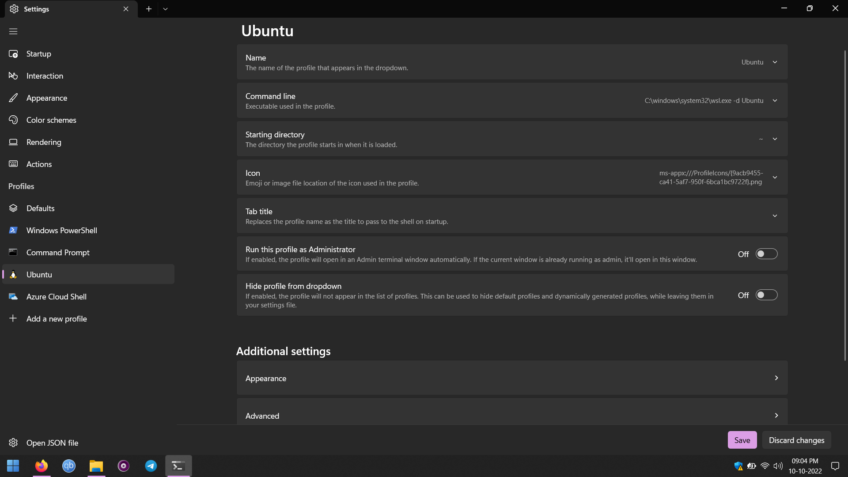This screenshot has width=848, height=477.
Task: Open the Actions settings page
Action: (x=39, y=164)
